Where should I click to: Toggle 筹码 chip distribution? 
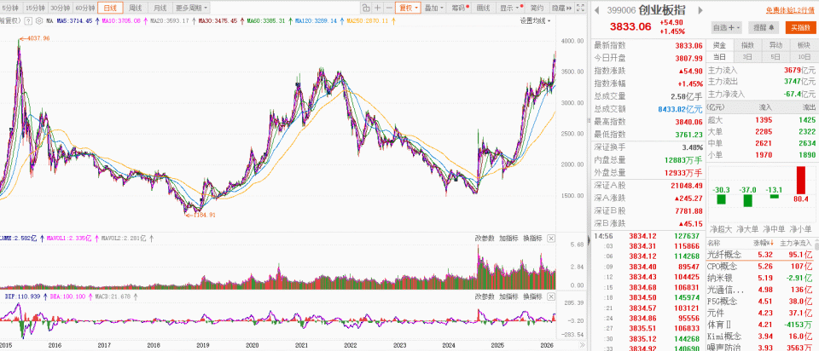460,8
